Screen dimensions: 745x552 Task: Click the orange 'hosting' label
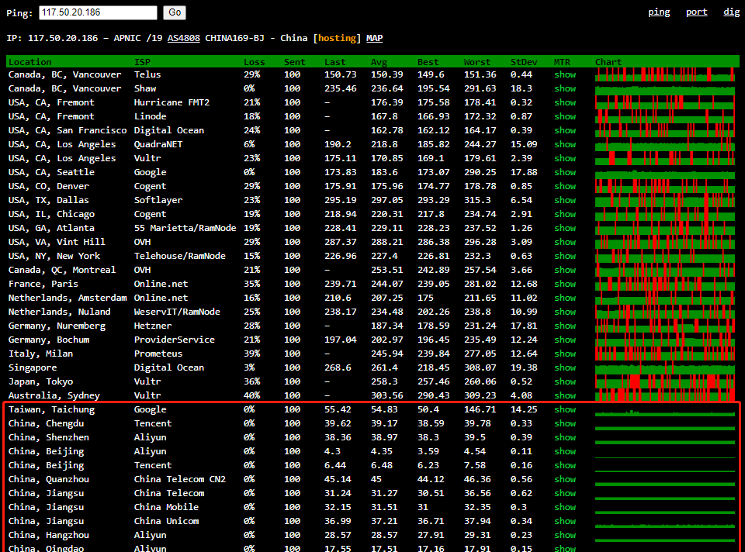[337, 38]
